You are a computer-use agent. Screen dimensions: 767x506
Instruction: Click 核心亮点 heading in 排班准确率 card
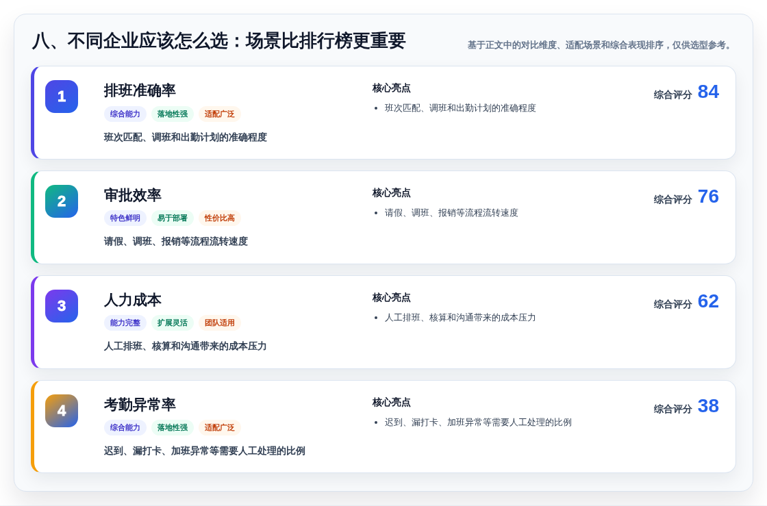tap(391, 88)
